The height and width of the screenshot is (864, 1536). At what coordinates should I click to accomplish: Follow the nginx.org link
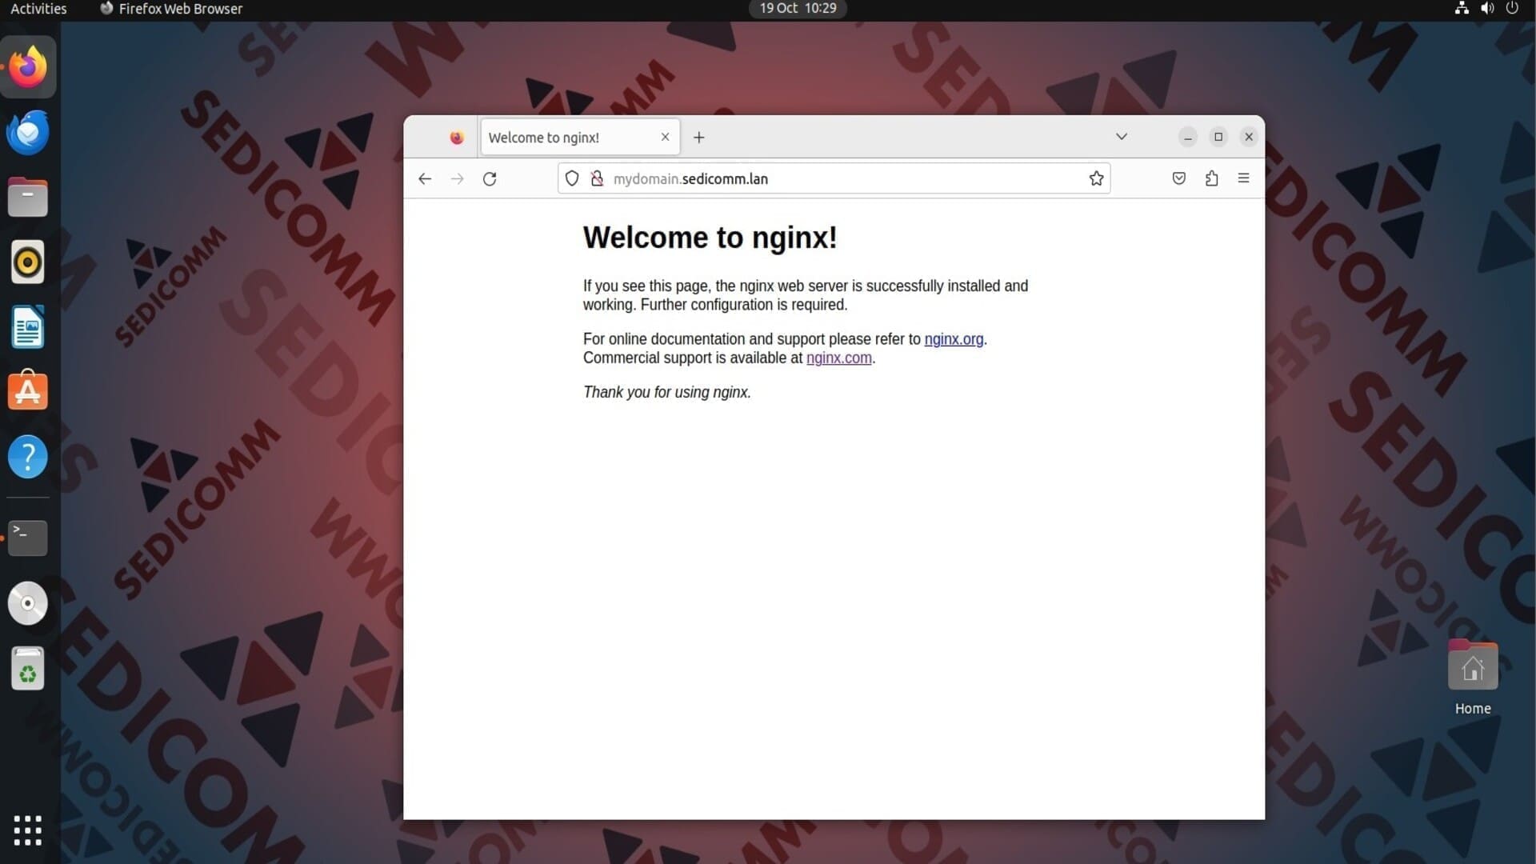click(x=954, y=339)
